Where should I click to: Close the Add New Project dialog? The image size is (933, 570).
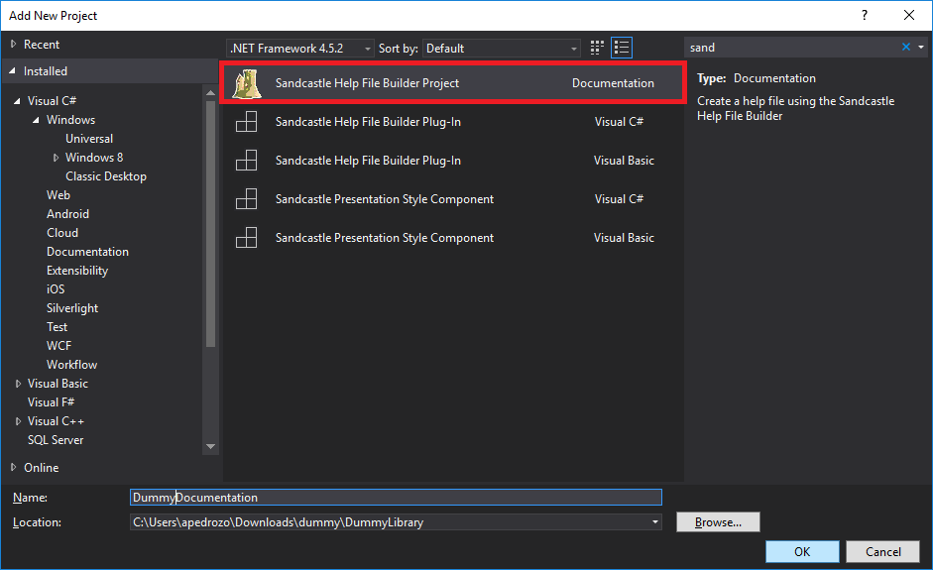pos(908,16)
